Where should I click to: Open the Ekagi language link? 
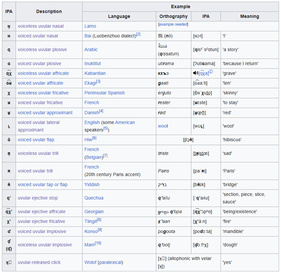[x=90, y=83]
